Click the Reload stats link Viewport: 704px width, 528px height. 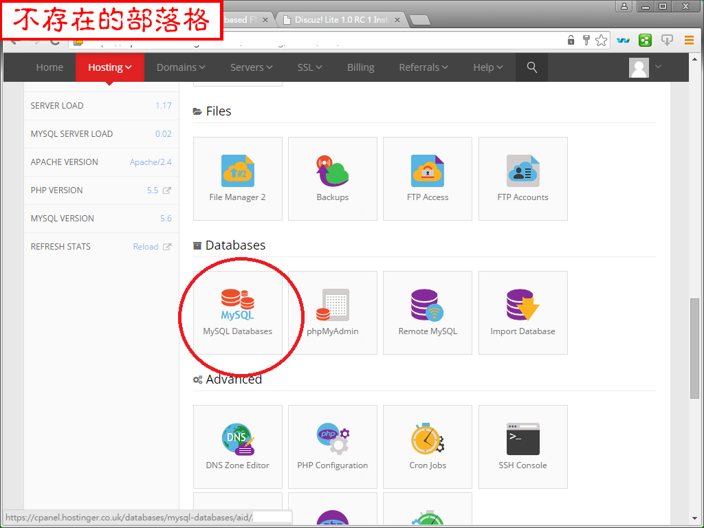pyautogui.click(x=146, y=247)
